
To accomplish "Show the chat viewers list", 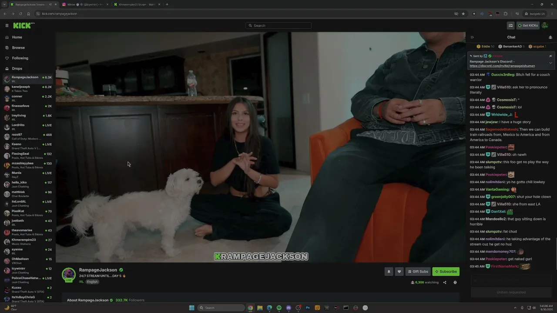I will click(x=550, y=37).
